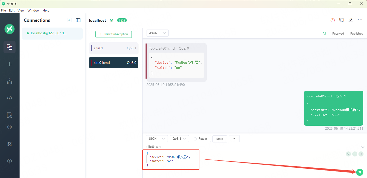This screenshot has height=178, width=367.
Task: Click the green send message icon
Action: click(359, 172)
